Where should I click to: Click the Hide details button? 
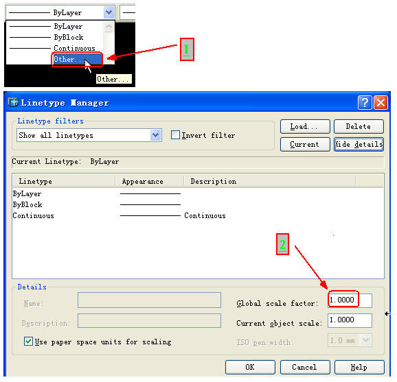359,144
